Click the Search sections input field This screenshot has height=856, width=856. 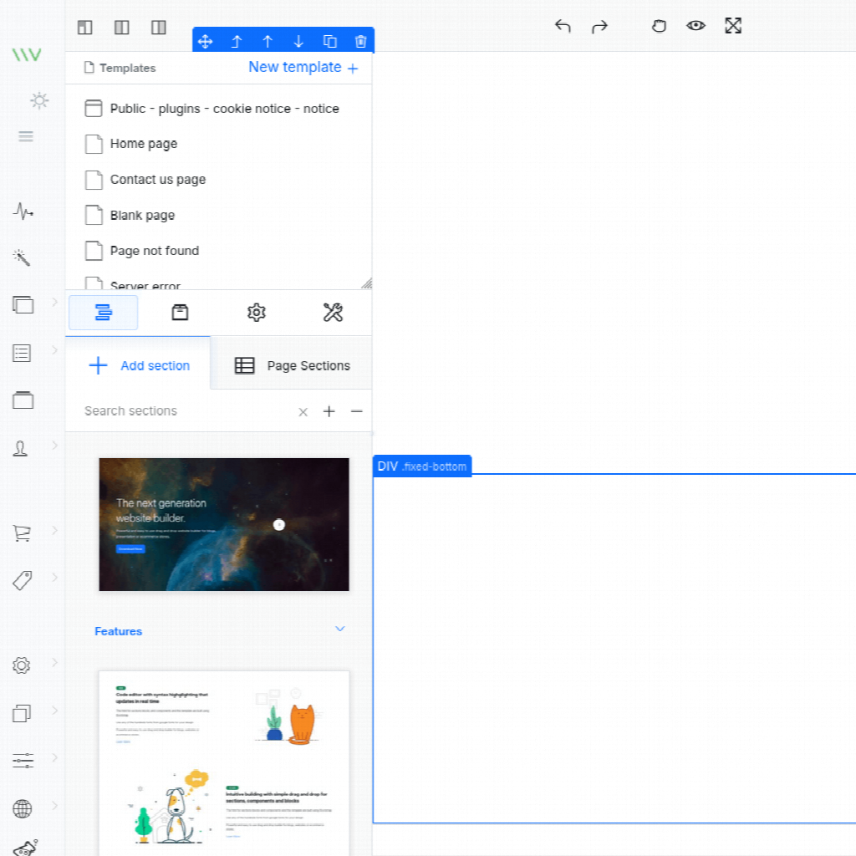coord(184,411)
